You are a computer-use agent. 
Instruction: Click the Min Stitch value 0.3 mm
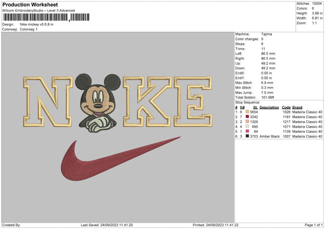267,87
